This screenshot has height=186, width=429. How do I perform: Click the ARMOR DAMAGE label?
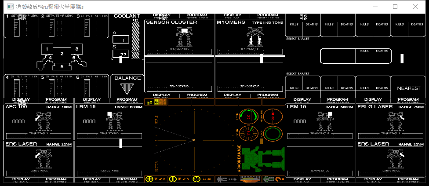(x=239, y=159)
